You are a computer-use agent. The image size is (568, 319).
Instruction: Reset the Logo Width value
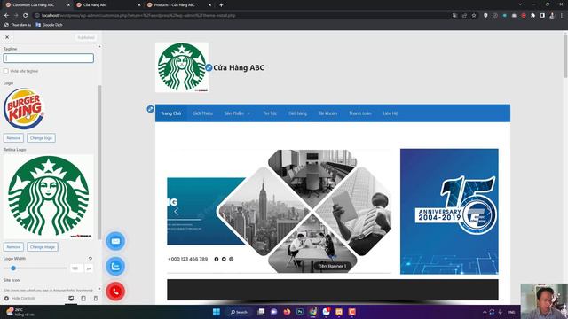point(91,258)
